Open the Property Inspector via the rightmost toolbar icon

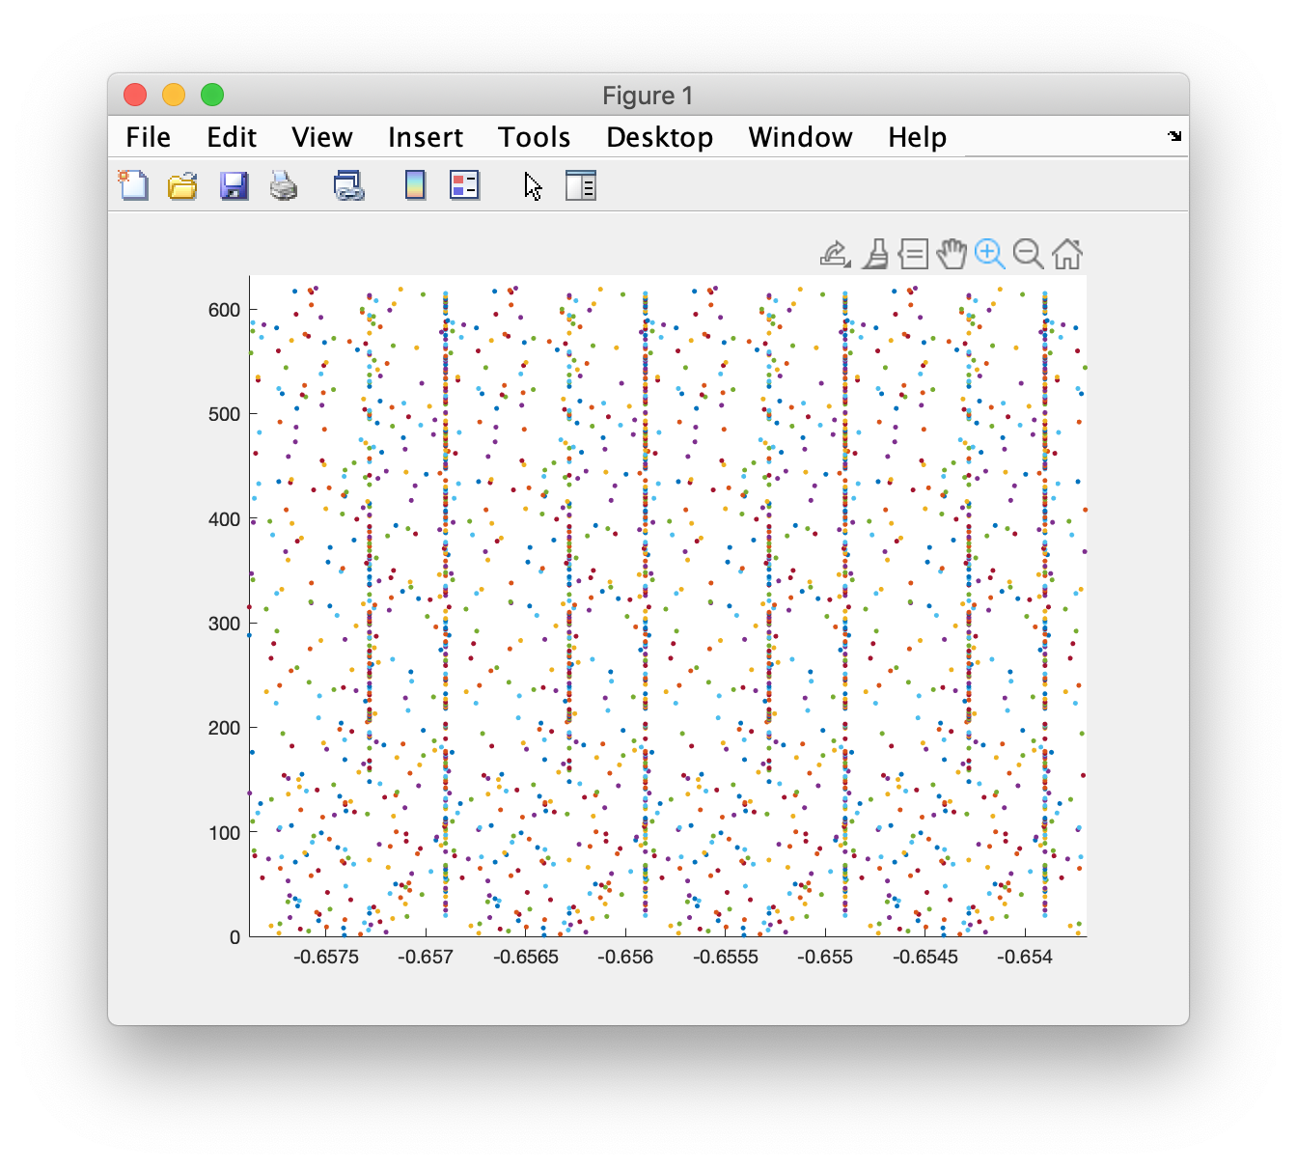click(x=581, y=184)
